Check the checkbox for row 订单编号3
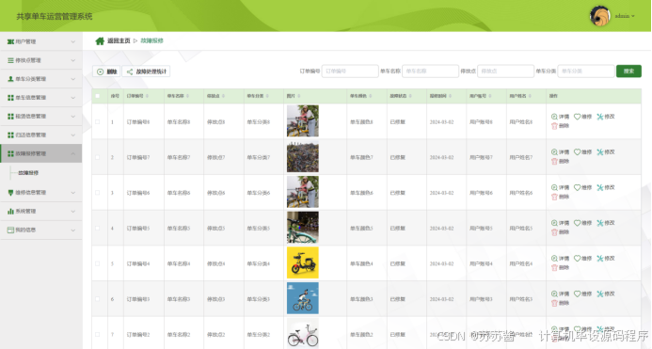The width and height of the screenshot is (652, 349). click(98, 298)
